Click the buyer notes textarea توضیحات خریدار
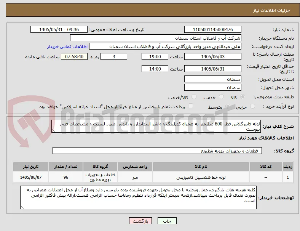Screen dimensions: 300x231 [x=138, y=197]
